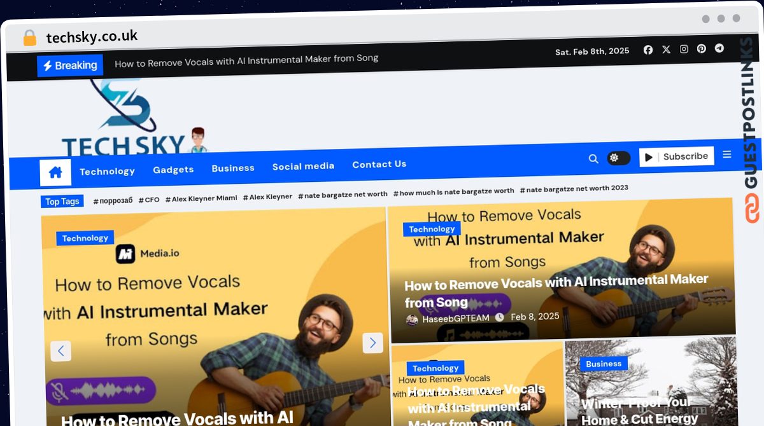Click the Subscribe button
764x426 pixels.
click(677, 156)
